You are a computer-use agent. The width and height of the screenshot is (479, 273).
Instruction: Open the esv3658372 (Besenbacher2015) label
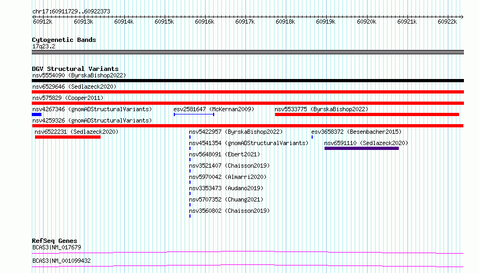tap(356, 132)
